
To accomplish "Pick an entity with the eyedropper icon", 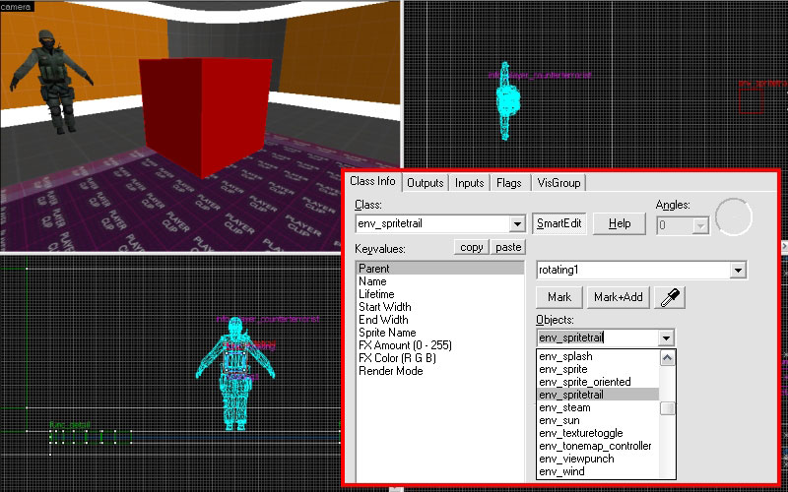I will 670,297.
